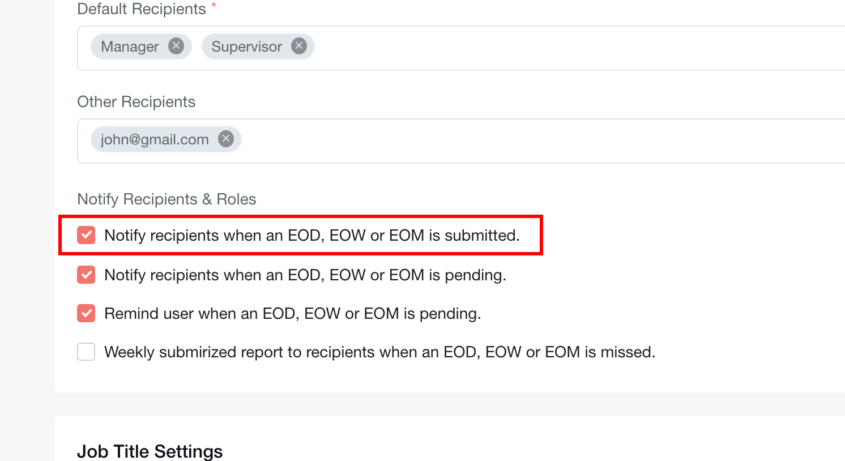Click the Other Recipients field label
The width and height of the screenshot is (845, 461).
[136, 102]
